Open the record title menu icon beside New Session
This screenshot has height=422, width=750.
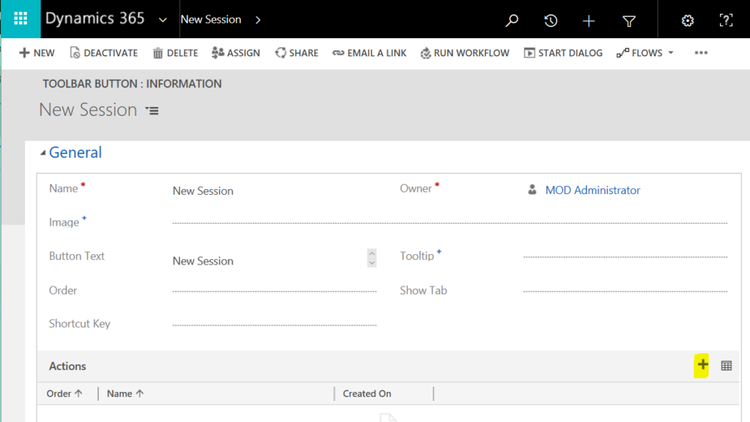coord(152,111)
